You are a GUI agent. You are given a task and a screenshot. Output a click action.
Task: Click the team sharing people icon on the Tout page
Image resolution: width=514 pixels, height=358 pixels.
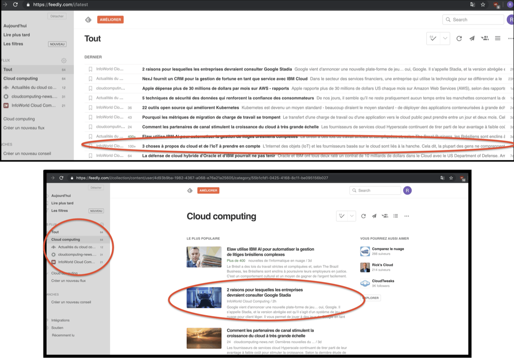point(485,38)
